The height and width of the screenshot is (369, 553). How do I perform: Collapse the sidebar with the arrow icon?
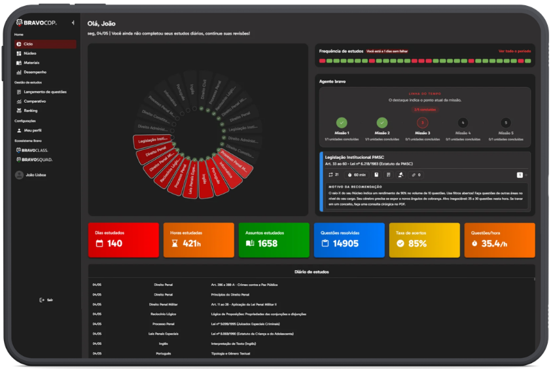tap(73, 22)
